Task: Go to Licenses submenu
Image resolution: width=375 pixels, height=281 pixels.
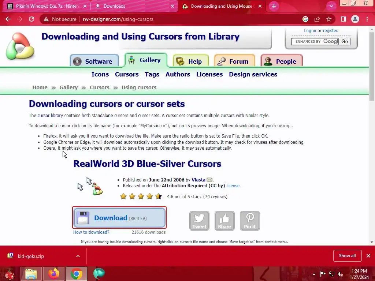Action: coord(209,74)
